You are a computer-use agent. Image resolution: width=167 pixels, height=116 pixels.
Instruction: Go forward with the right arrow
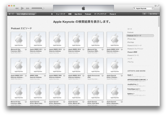tap(13, 14)
